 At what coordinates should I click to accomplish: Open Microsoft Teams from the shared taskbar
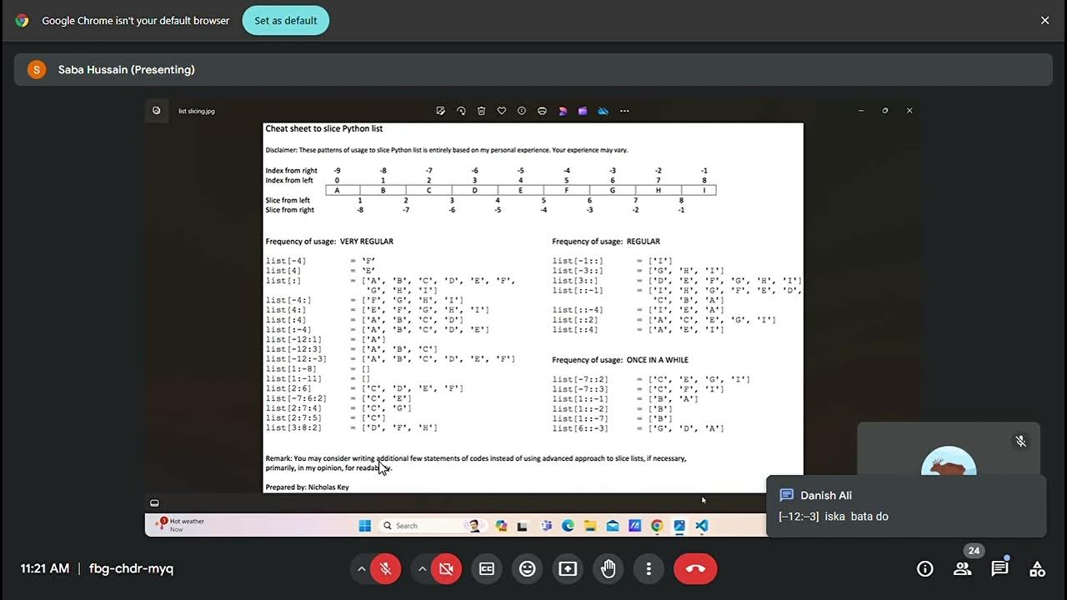point(546,525)
